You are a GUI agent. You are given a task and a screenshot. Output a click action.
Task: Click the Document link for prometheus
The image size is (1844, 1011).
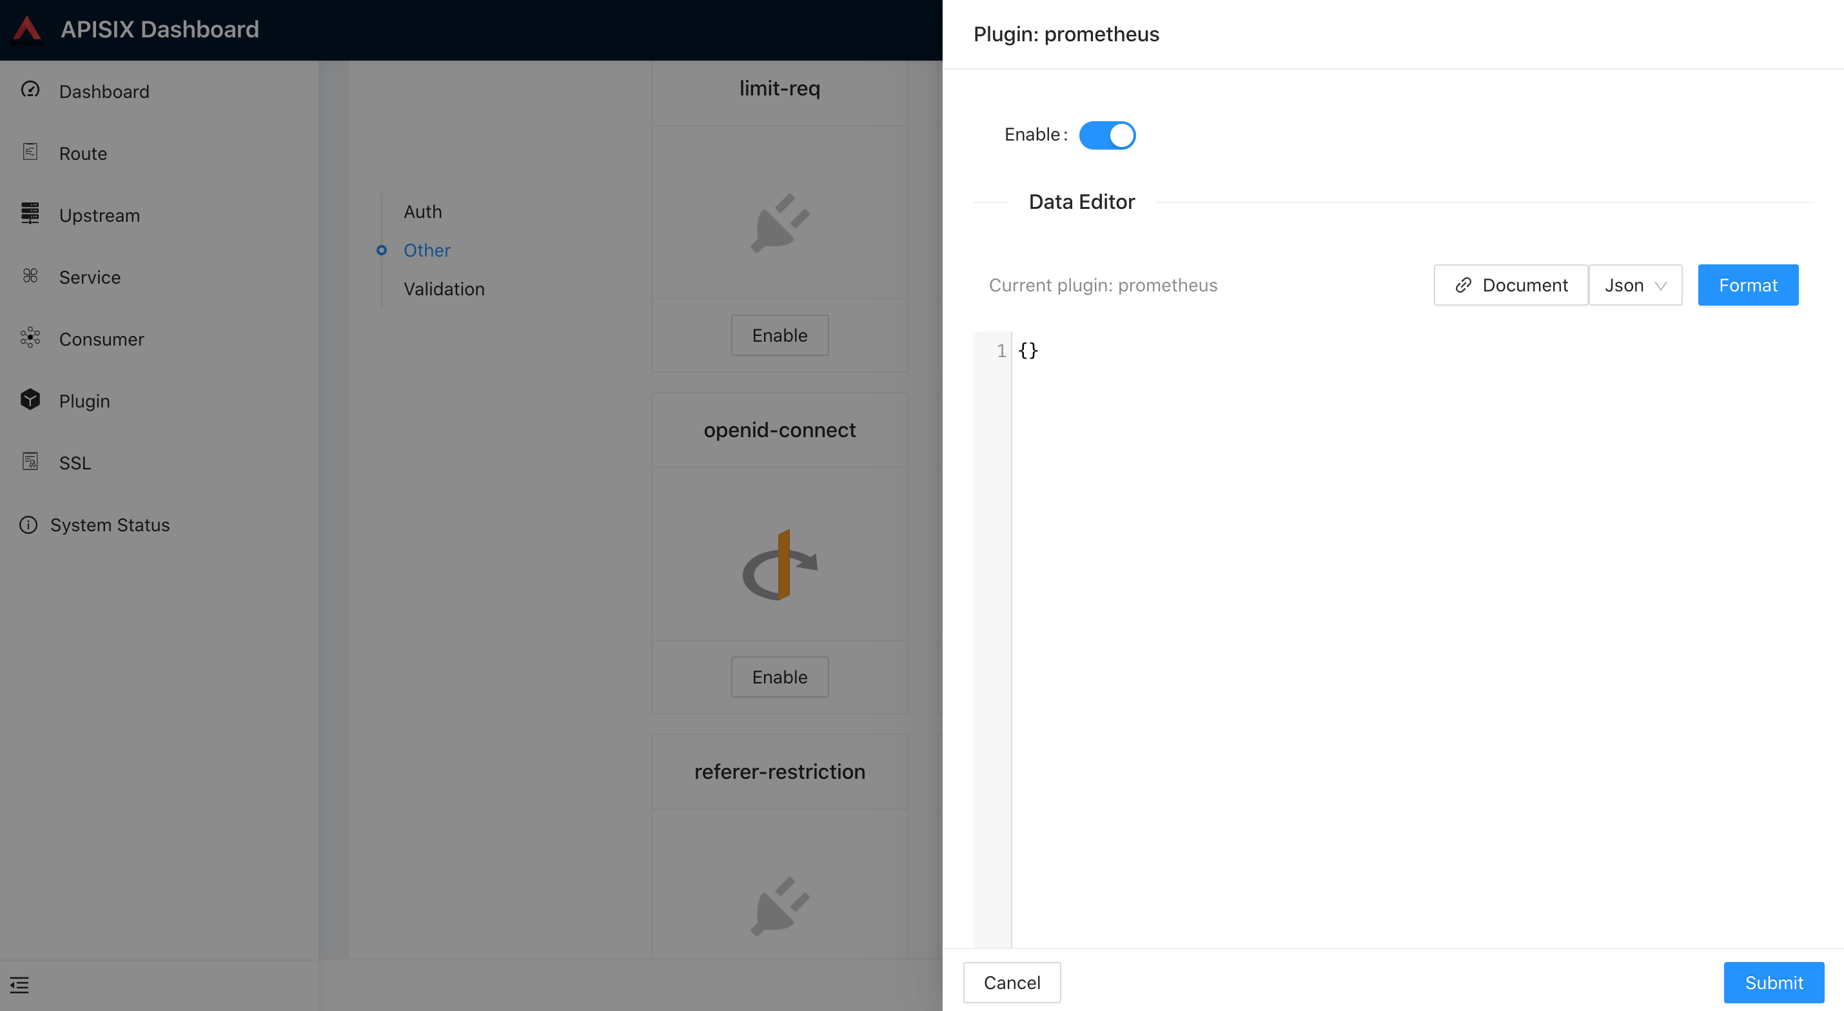(x=1511, y=284)
